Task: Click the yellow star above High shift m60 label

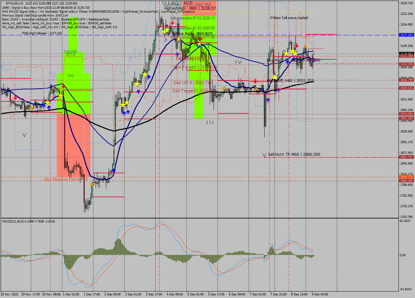Action: 275,77
